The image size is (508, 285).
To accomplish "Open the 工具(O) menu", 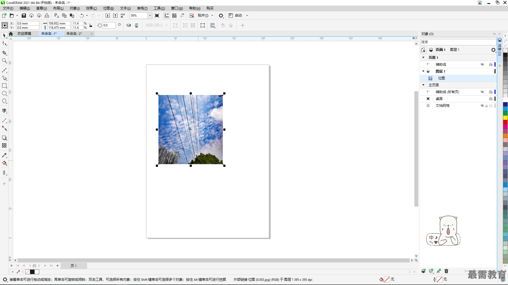I will tap(159, 8).
